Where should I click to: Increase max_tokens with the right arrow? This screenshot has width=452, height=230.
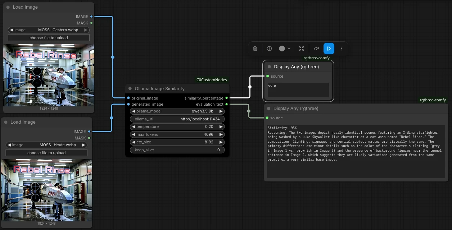coord(221,135)
